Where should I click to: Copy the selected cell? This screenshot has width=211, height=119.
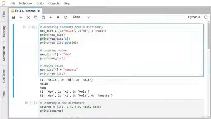(36, 17)
